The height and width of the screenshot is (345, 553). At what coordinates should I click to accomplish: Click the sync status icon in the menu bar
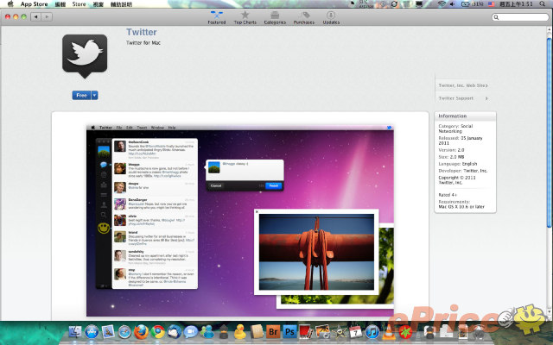click(394, 3)
